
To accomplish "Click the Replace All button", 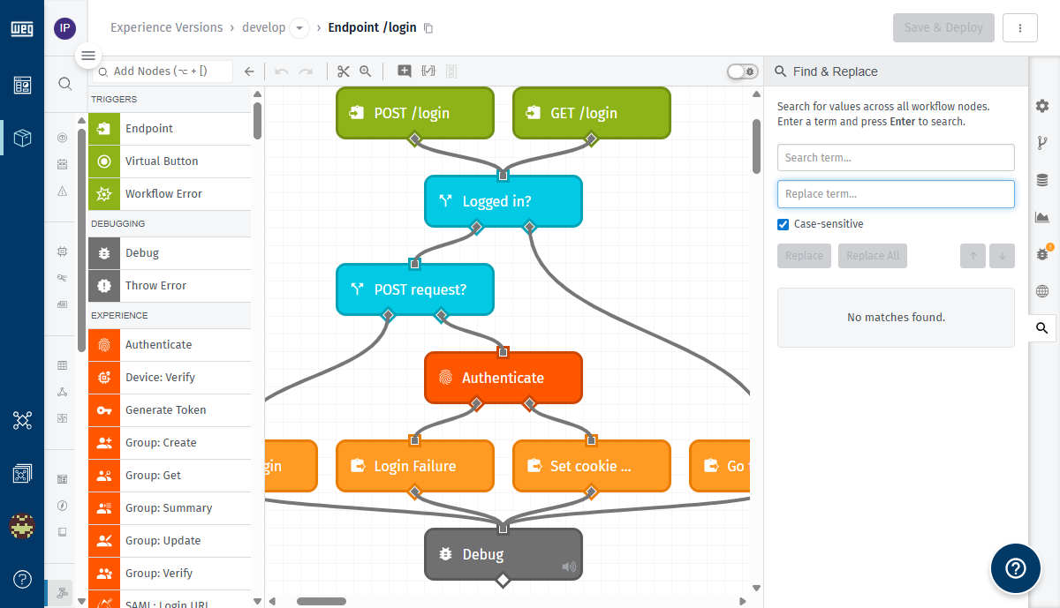I will tap(873, 256).
